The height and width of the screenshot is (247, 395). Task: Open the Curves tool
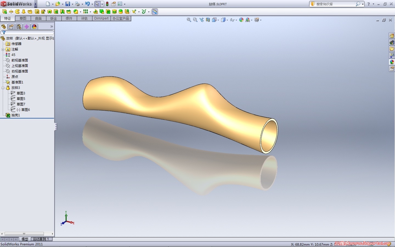point(144,12)
